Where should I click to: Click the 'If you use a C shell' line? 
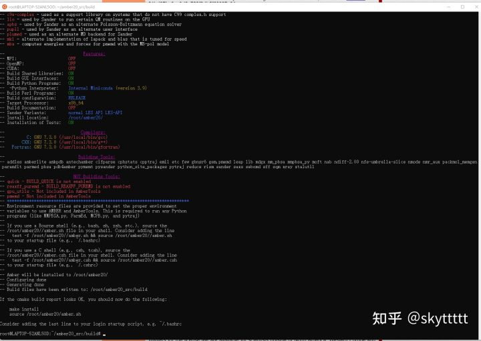pos(68,250)
